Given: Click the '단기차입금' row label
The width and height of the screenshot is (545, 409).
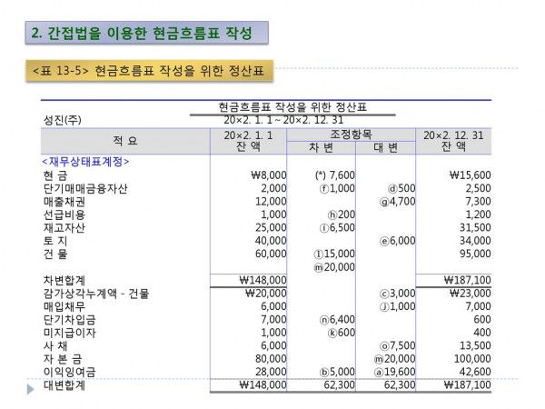Looking at the screenshot, I should point(70,320).
